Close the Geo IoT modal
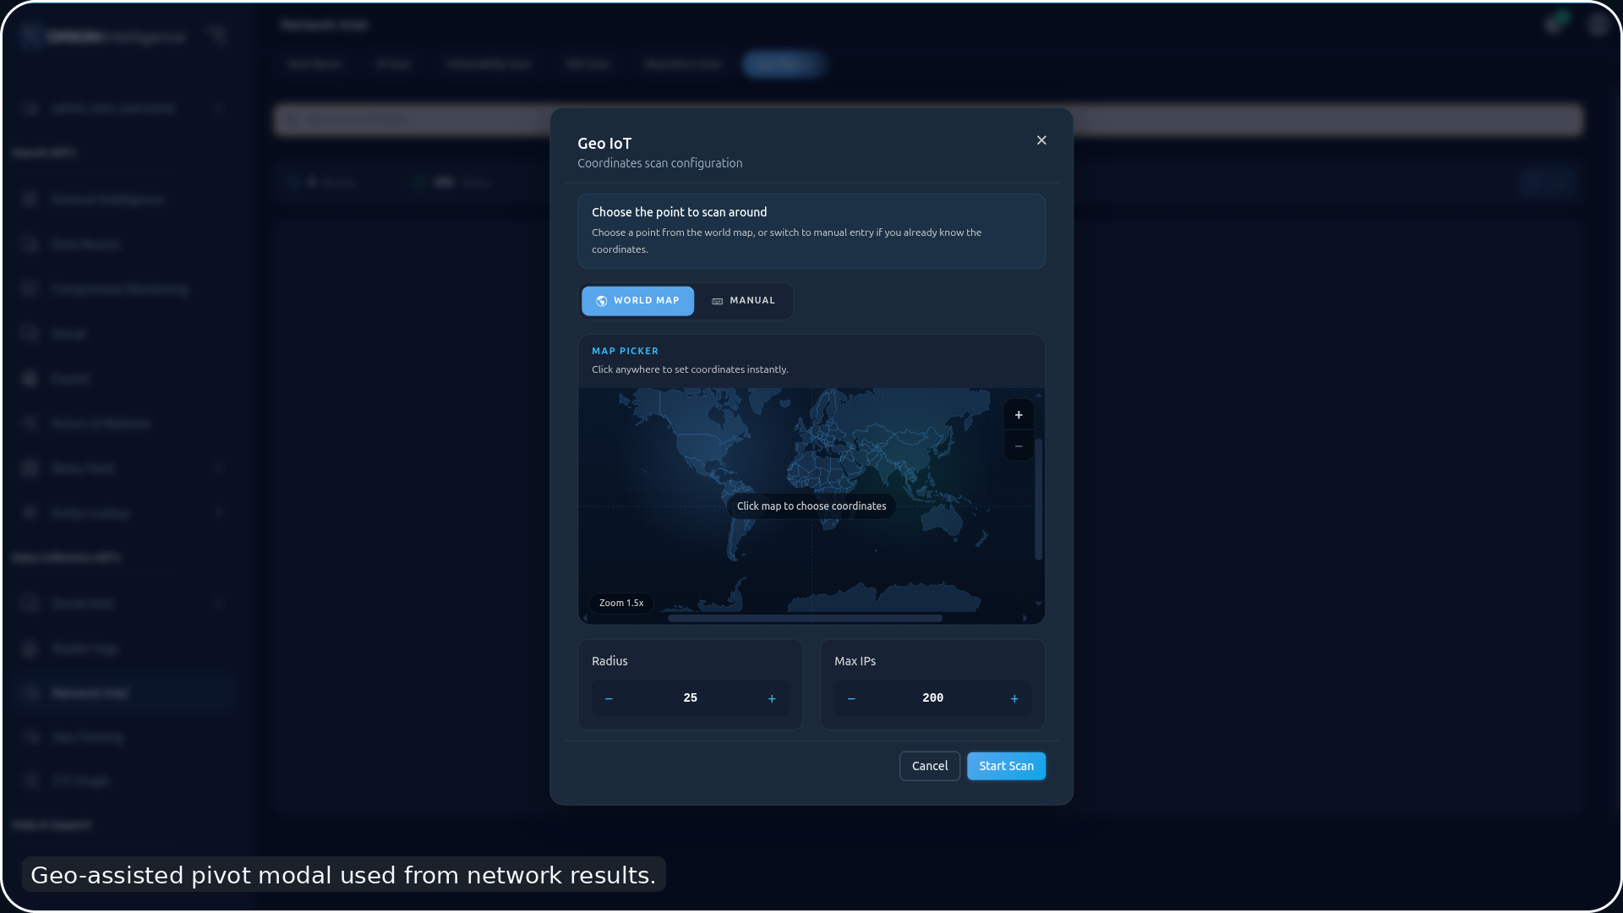Screen dimensions: 1623x913 [x=1041, y=140]
